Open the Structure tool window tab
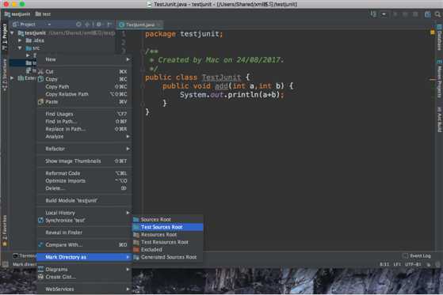 click(x=5, y=74)
